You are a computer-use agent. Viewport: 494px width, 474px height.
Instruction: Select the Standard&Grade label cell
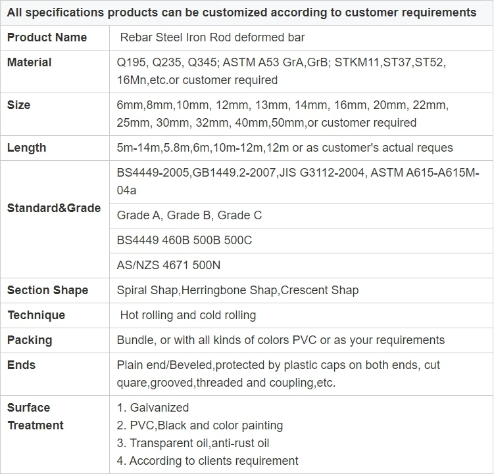[54, 208]
